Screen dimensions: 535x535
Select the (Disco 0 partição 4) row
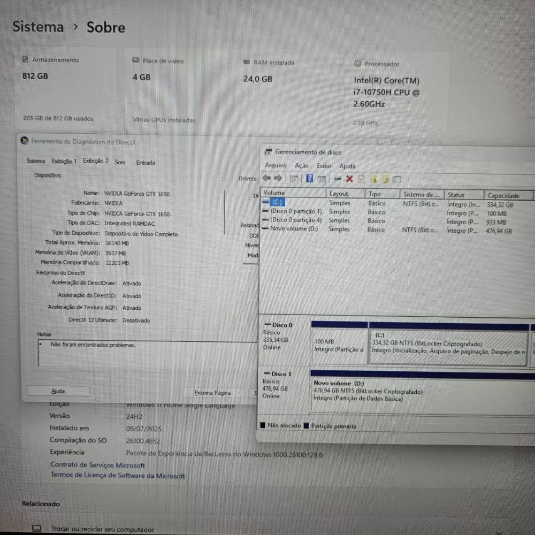296,220
